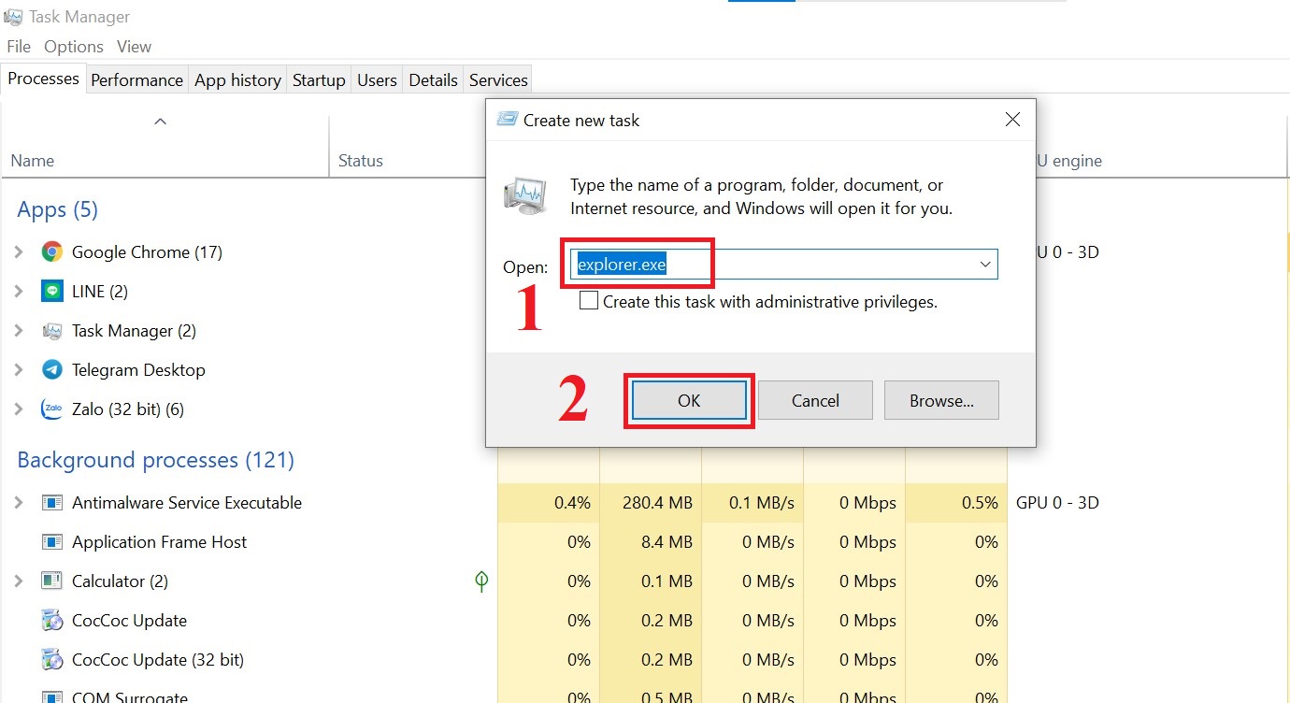Select the Telegram Desktop row name
The height and width of the screenshot is (703, 1290).
(x=138, y=369)
